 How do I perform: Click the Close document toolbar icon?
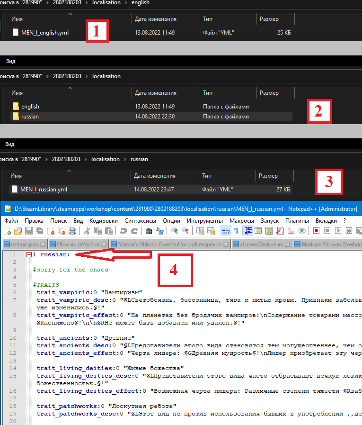pyautogui.click(x=51, y=231)
